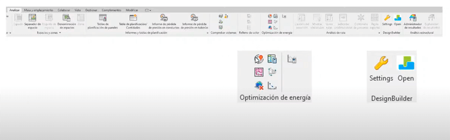450x140 pixels.
Task: Click the small ribbon red-X building icon in Optimización de energía
Action: 270,27
